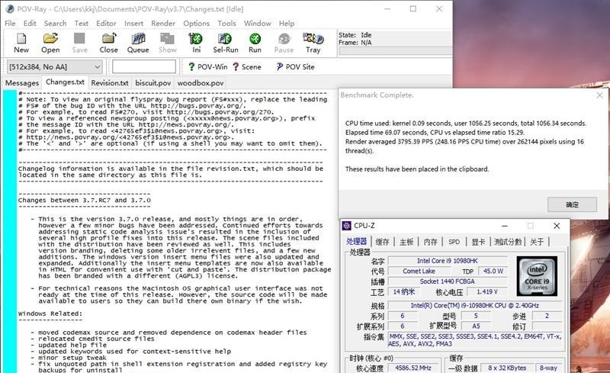
Task: Switch to the 测试分数 tab in CPU-Z
Action: [x=507, y=242]
